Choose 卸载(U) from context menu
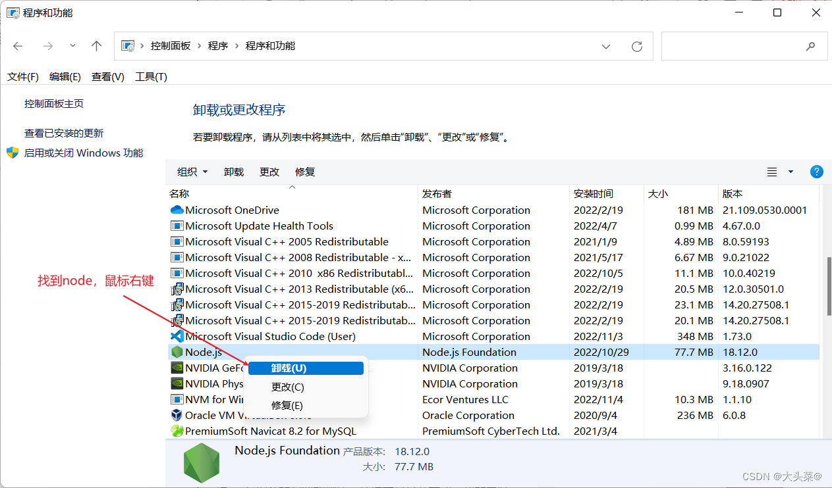 pos(306,368)
